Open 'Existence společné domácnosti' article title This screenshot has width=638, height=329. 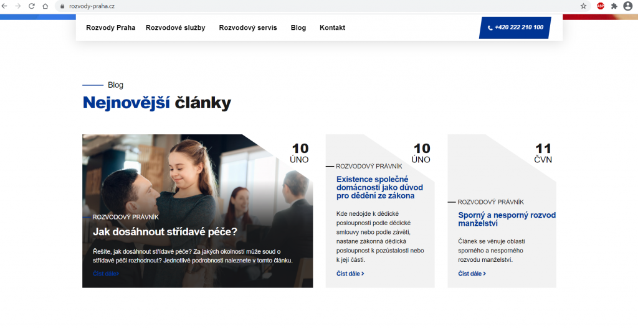click(379, 187)
